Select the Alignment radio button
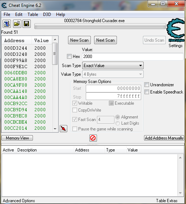 pyautogui.click(x=118, y=117)
